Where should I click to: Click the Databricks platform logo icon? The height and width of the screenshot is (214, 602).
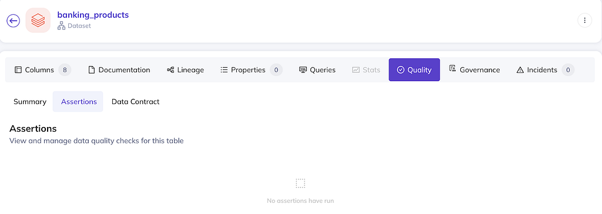[x=38, y=21]
